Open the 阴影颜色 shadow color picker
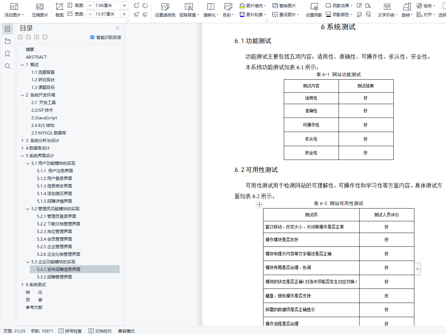 click(339, 14)
